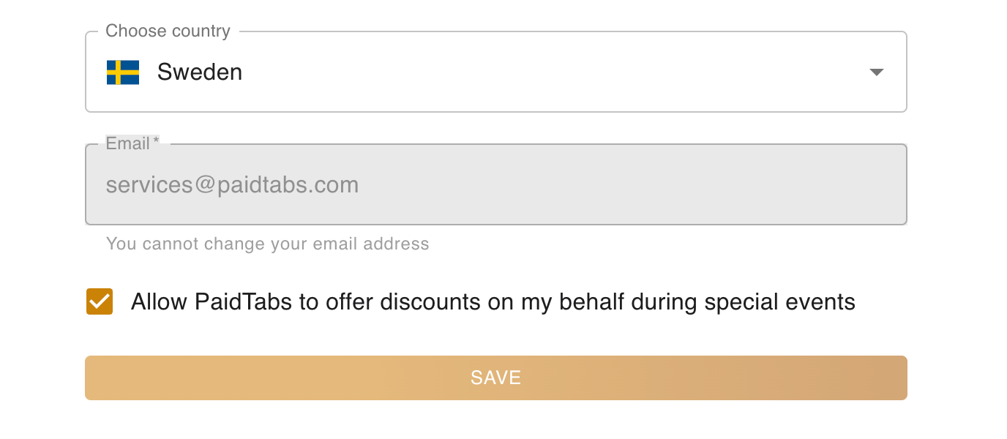Click the "Choose country" field label

tap(168, 31)
